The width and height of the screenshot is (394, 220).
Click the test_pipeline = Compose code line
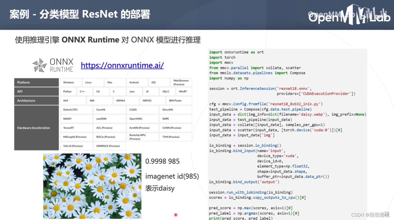point(260,109)
